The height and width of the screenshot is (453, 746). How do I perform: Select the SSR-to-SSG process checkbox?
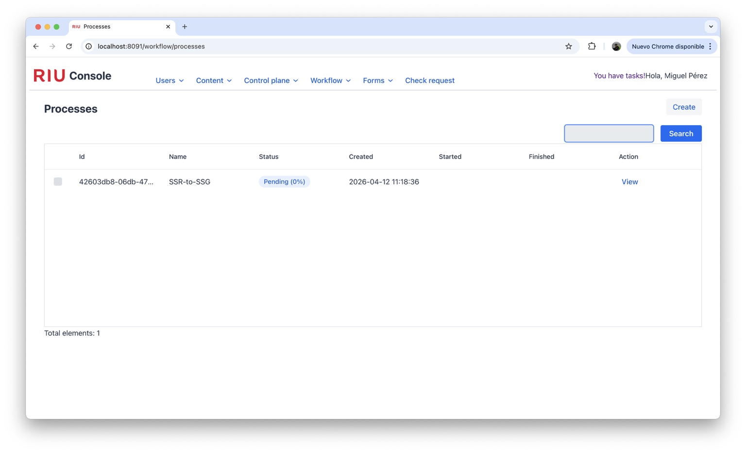58,181
